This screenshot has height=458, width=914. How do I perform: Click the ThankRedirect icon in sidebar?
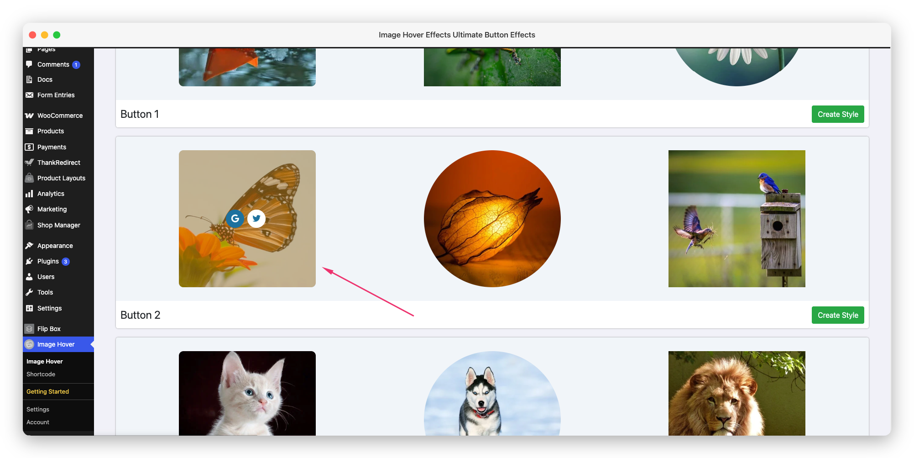[29, 163]
